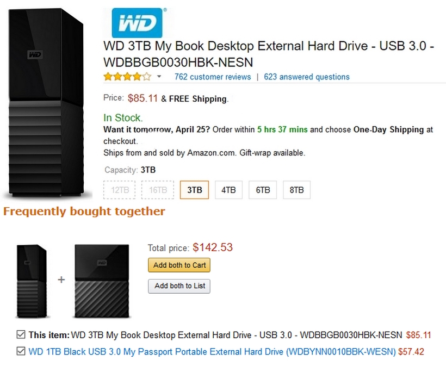
Task: Select the unavailable 16TB capacity option
Action: 158,190
